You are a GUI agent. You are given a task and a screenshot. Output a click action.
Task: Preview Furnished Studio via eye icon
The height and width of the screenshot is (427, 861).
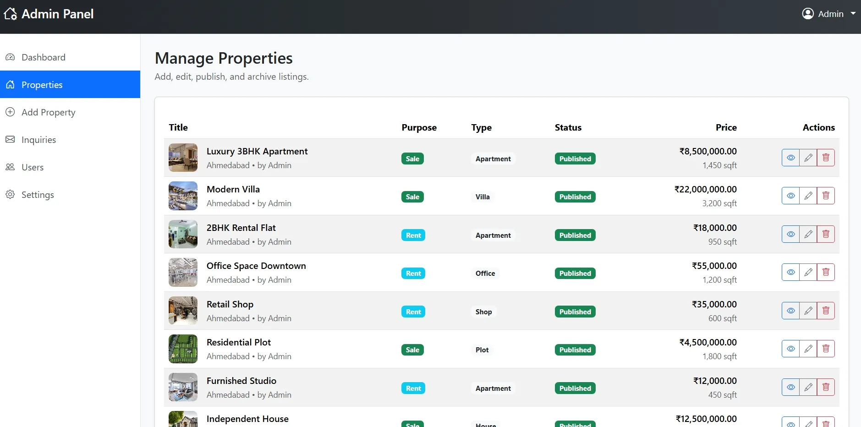pyautogui.click(x=791, y=387)
